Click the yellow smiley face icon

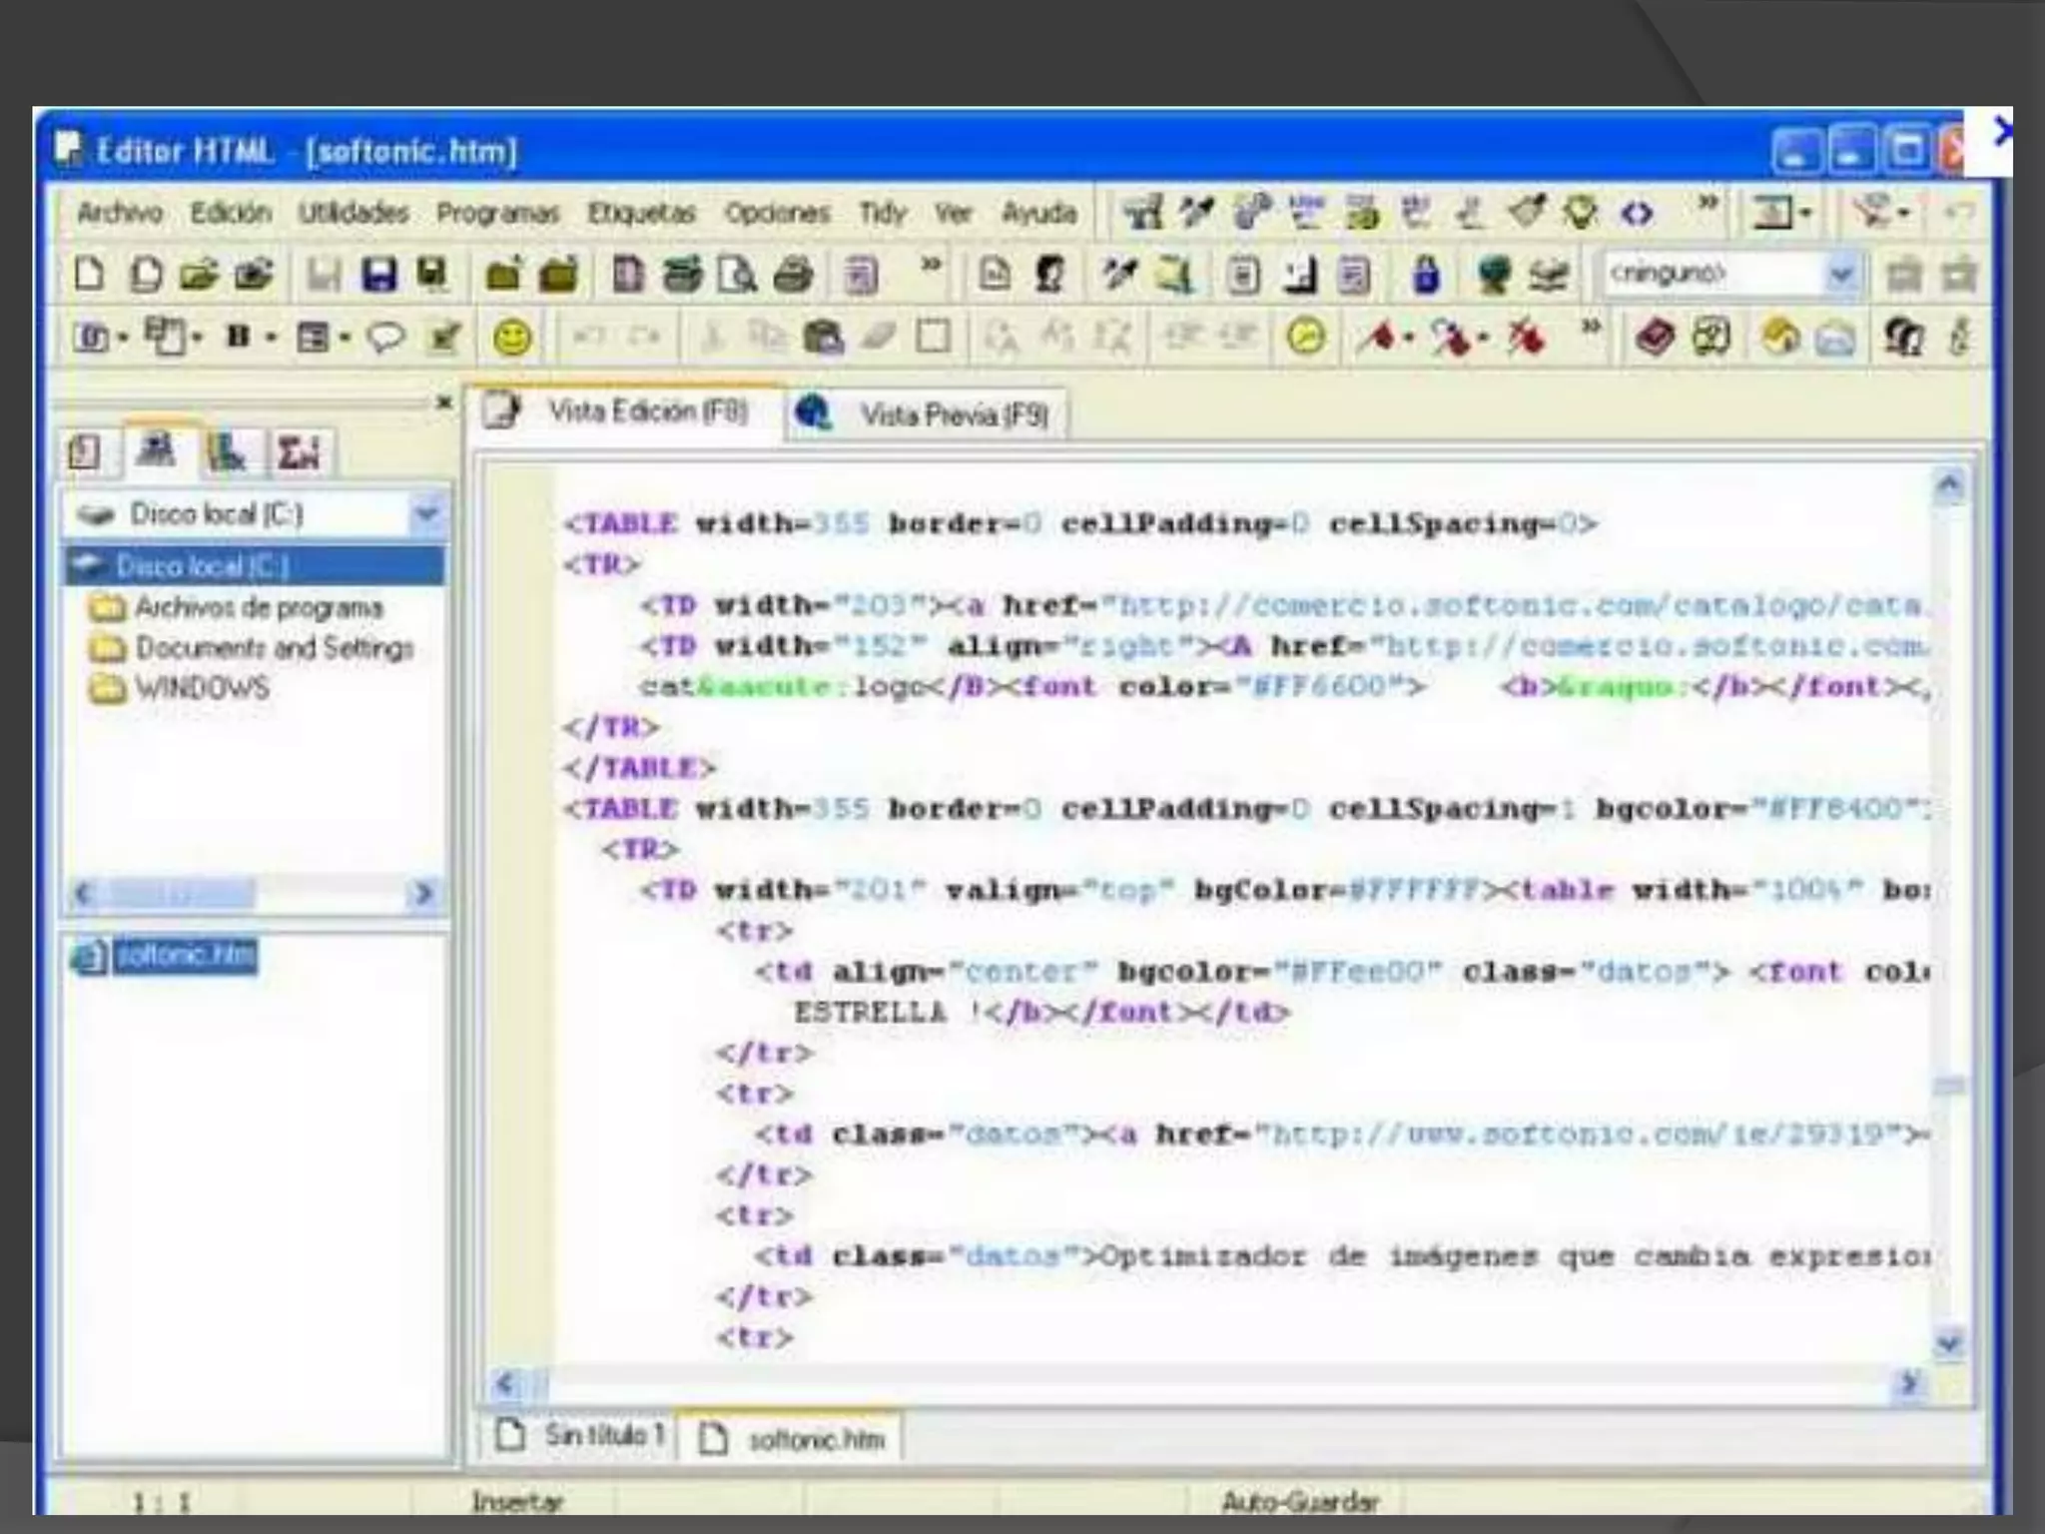point(512,338)
